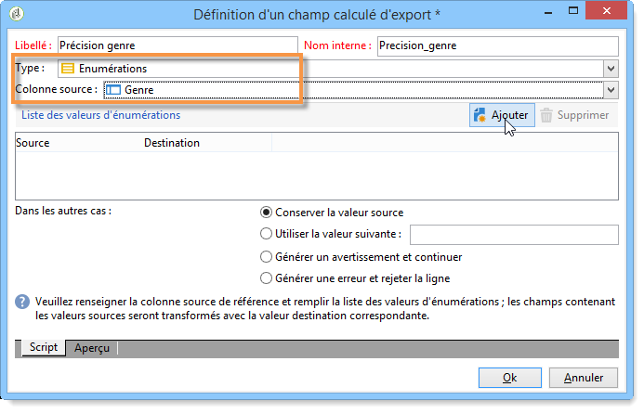This screenshot has width=644, height=413.
Task: Click the Annuler button
Action: coord(584,378)
